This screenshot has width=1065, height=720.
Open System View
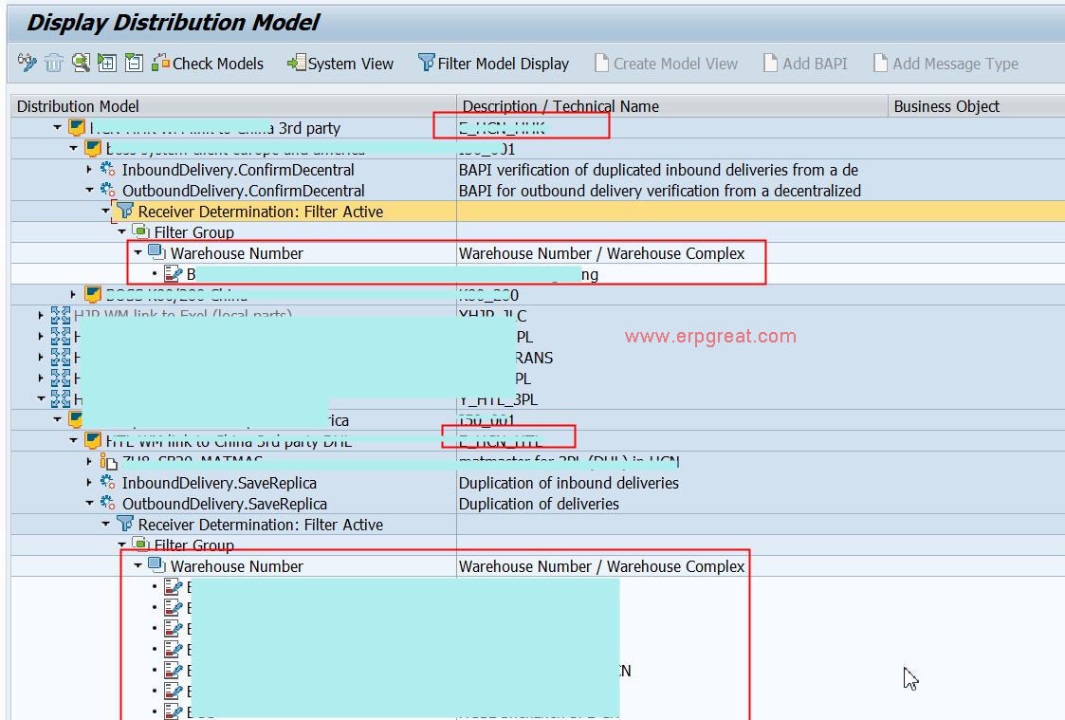[x=340, y=64]
